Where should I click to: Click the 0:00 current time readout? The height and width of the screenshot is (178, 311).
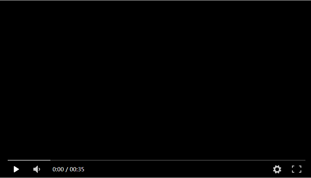click(x=58, y=169)
